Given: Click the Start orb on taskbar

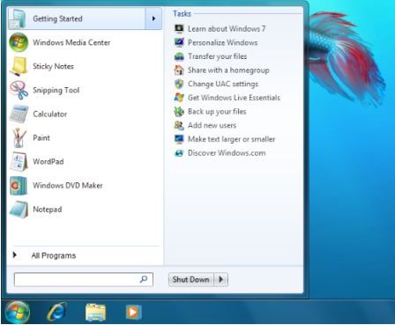Looking at the screenshot, I should [18, 312].
